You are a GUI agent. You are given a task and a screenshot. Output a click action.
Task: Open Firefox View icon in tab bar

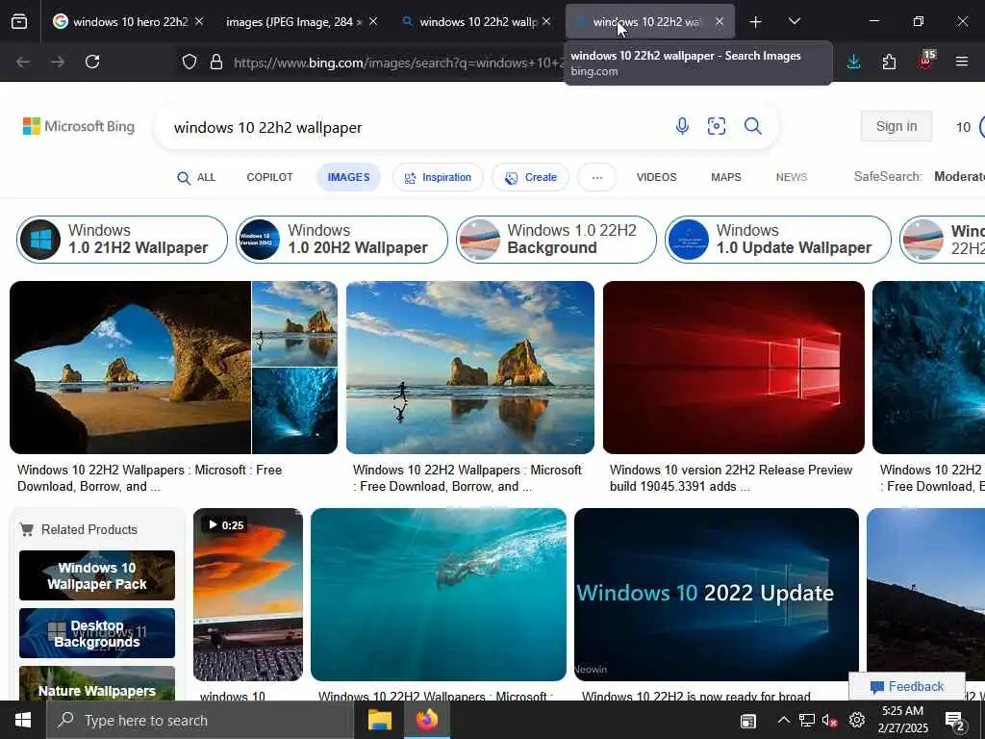point(19,21)
